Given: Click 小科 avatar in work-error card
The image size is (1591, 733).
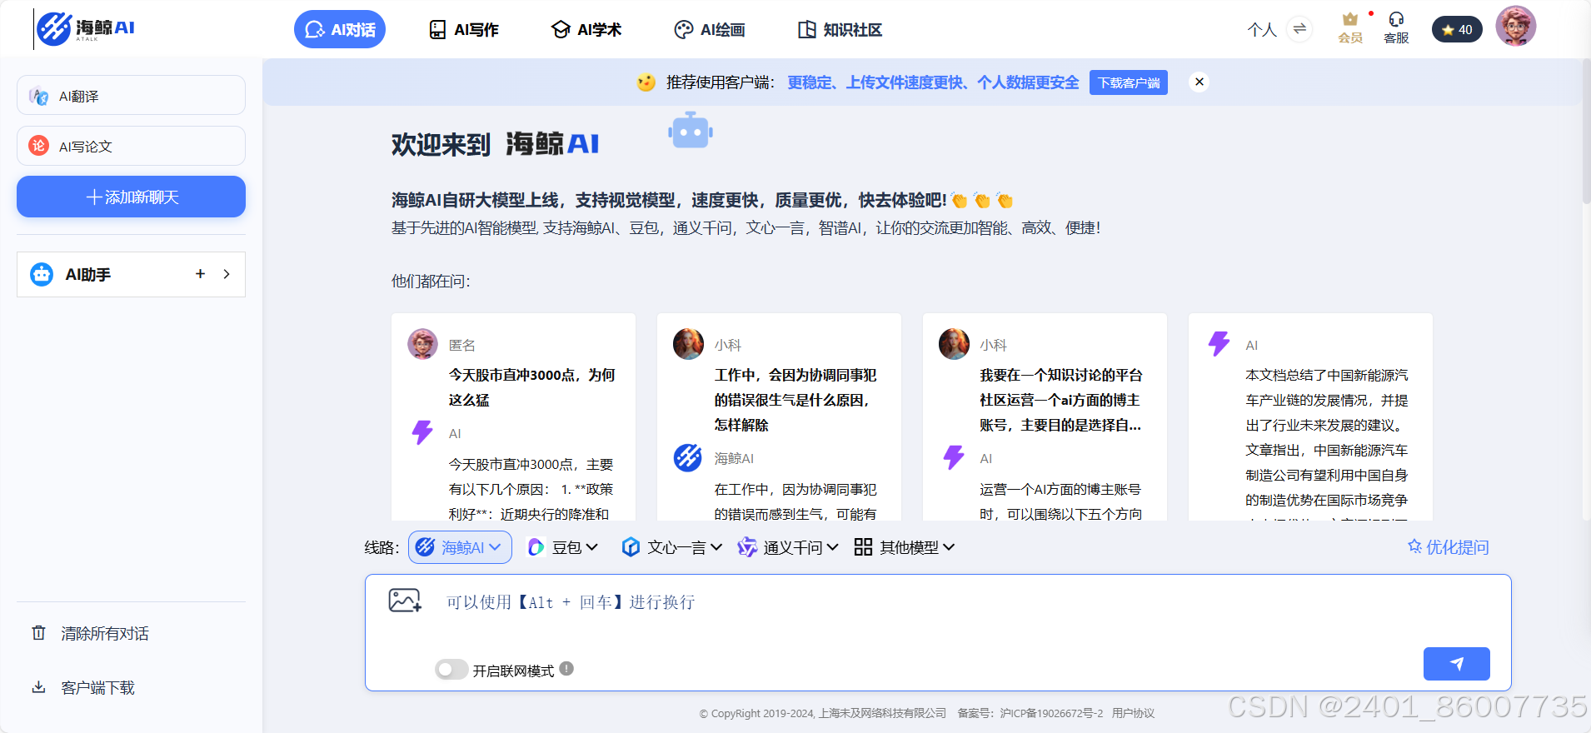Looking at the screenshot, I should tap(688, 343).
